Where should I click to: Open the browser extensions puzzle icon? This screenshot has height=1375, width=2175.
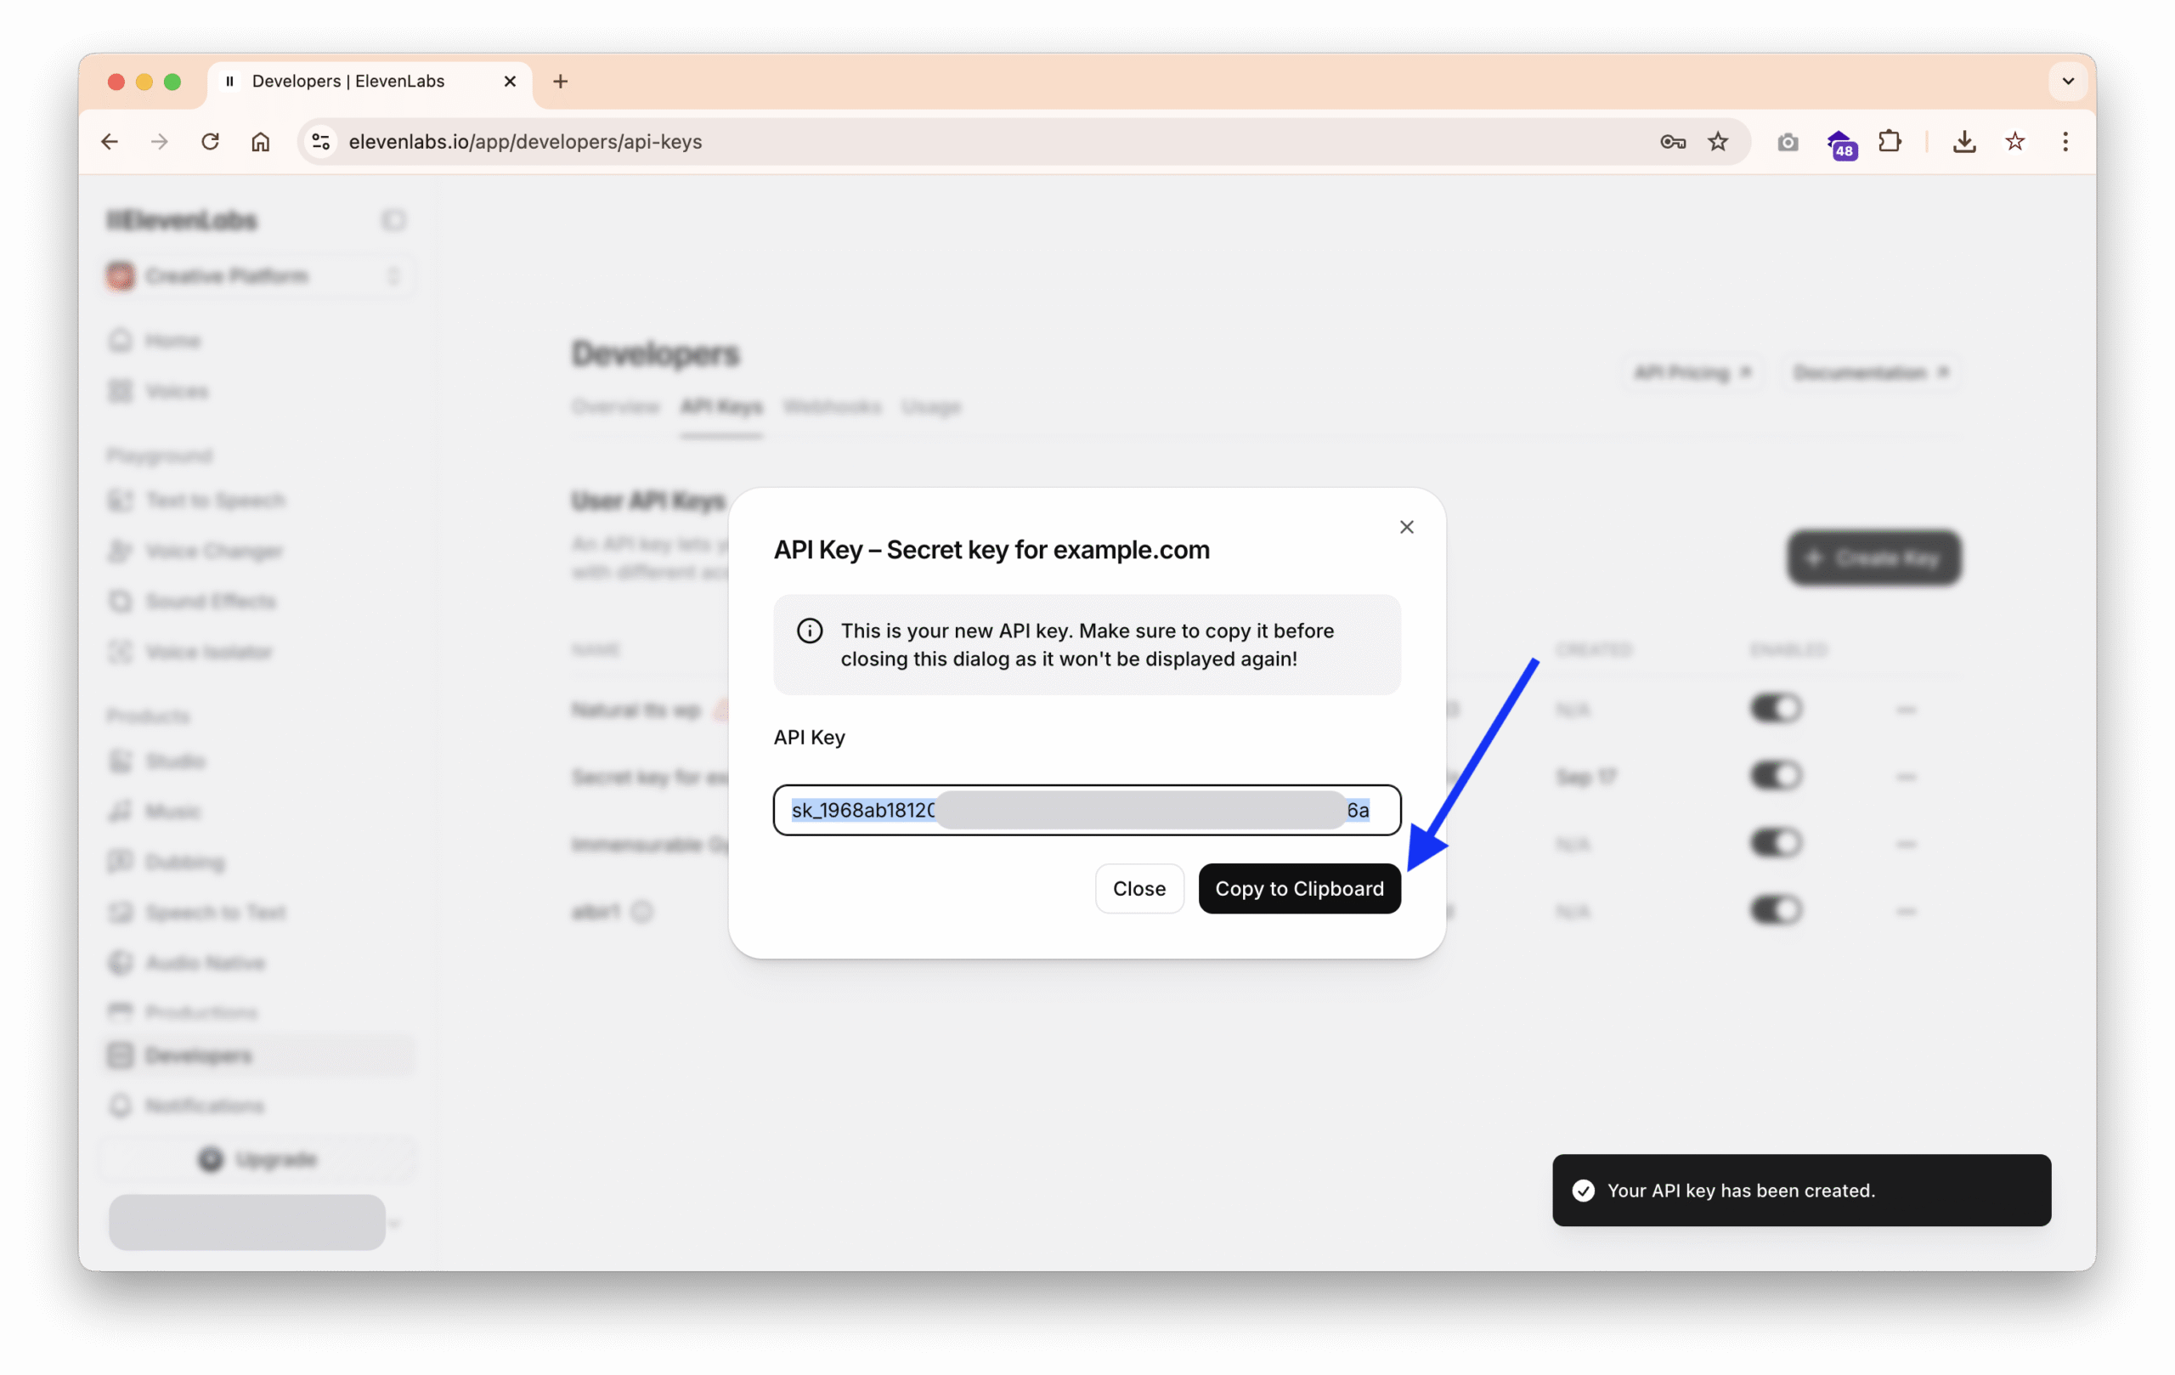pyautogui.click(x=1889, y=142)
